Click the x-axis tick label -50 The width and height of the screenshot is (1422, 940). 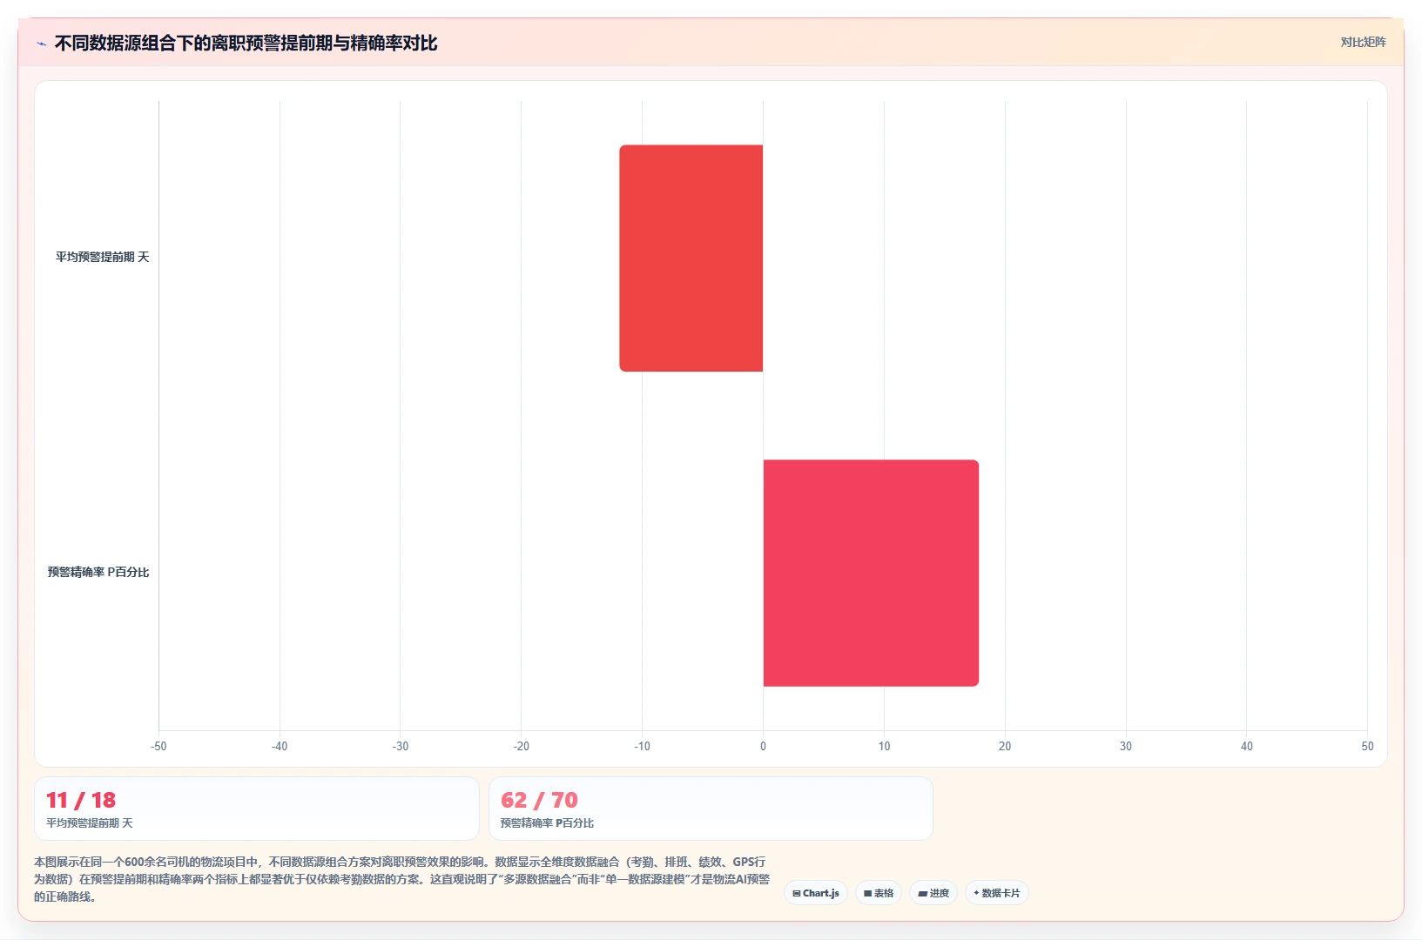[x=158, y=746]
